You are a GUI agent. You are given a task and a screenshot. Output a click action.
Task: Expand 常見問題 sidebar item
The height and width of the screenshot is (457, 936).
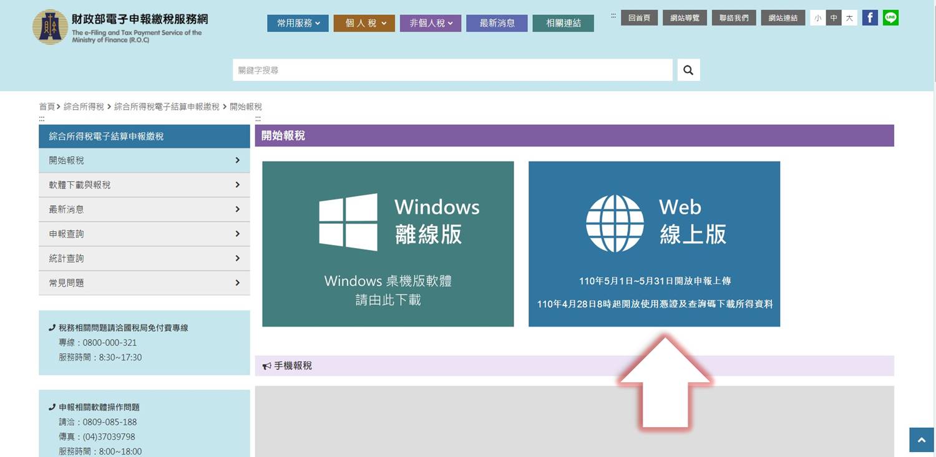(x=144, y=282)
